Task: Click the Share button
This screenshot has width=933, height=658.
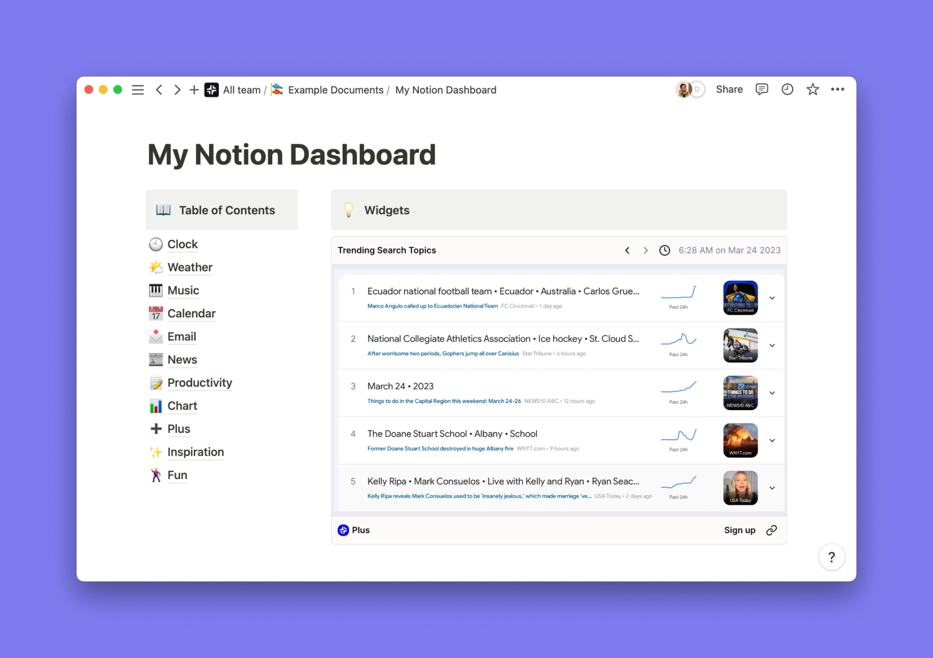Action: pos(729,89)
